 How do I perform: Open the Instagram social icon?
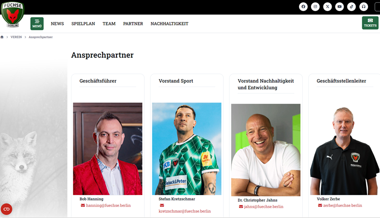pyautogui.click(x=315, y=7)
